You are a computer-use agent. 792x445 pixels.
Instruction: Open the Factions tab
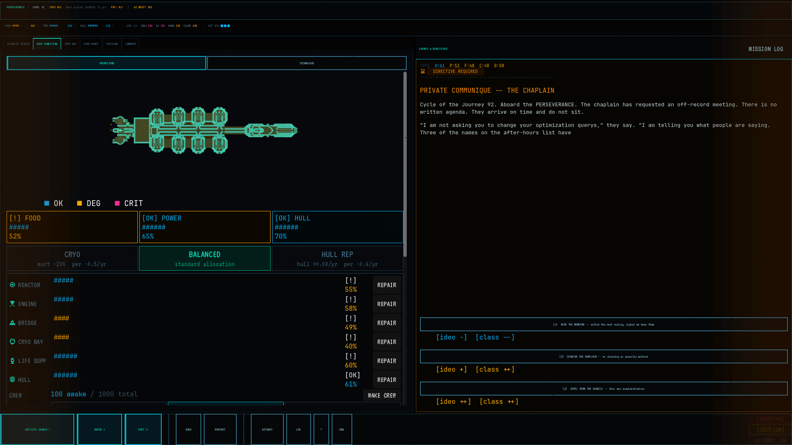click(x=112, y=44)
